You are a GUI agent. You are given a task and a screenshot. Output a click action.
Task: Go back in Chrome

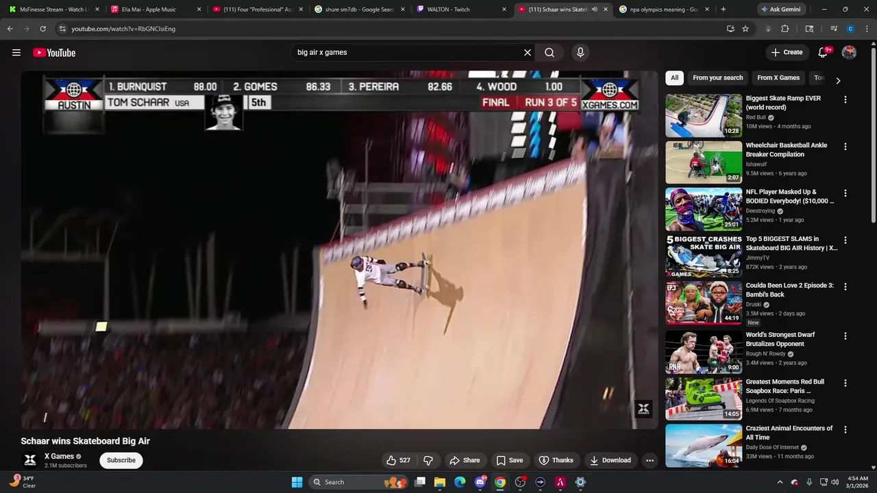coord(10,29)
